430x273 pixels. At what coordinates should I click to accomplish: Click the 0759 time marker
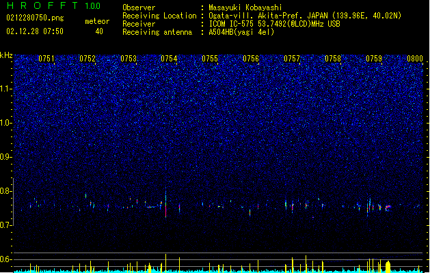point(374,59)
